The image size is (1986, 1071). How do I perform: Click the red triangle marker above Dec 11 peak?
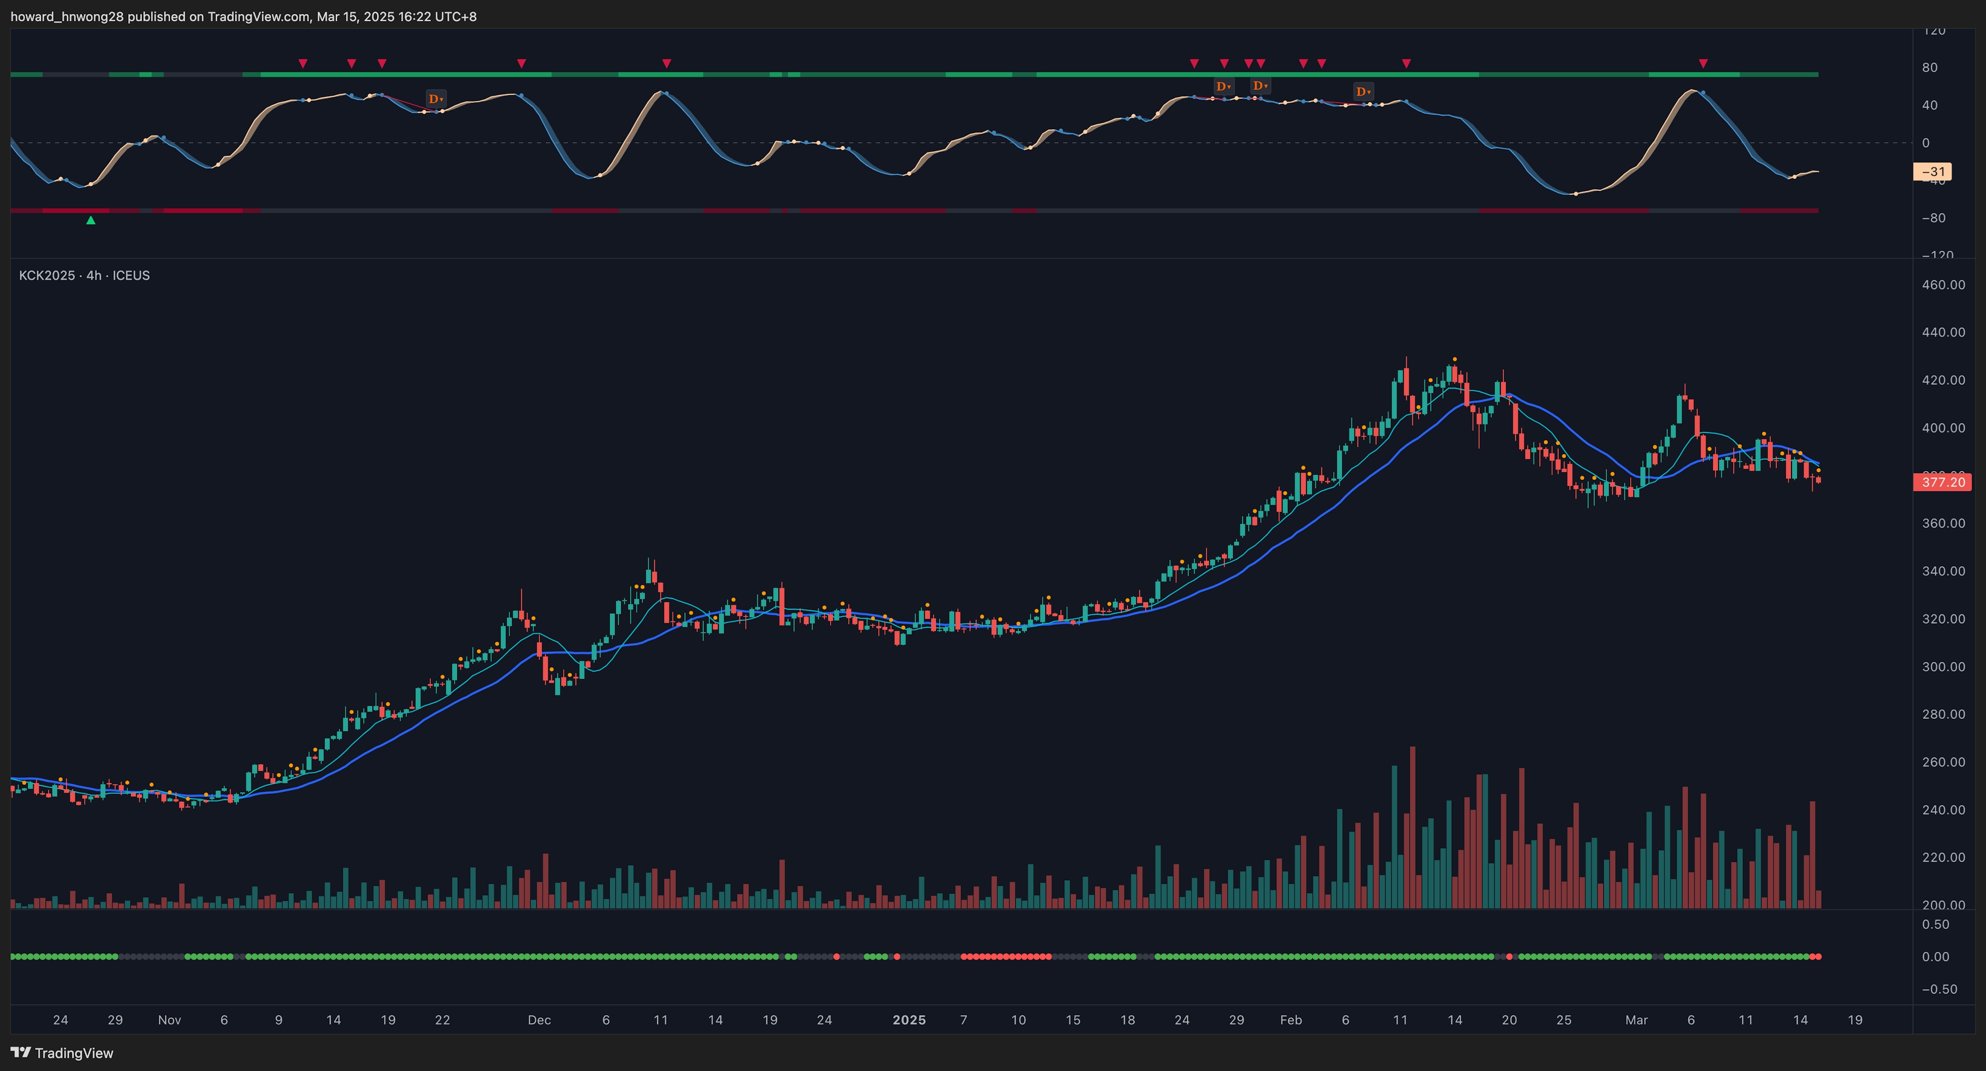click(x=667, y=63)
